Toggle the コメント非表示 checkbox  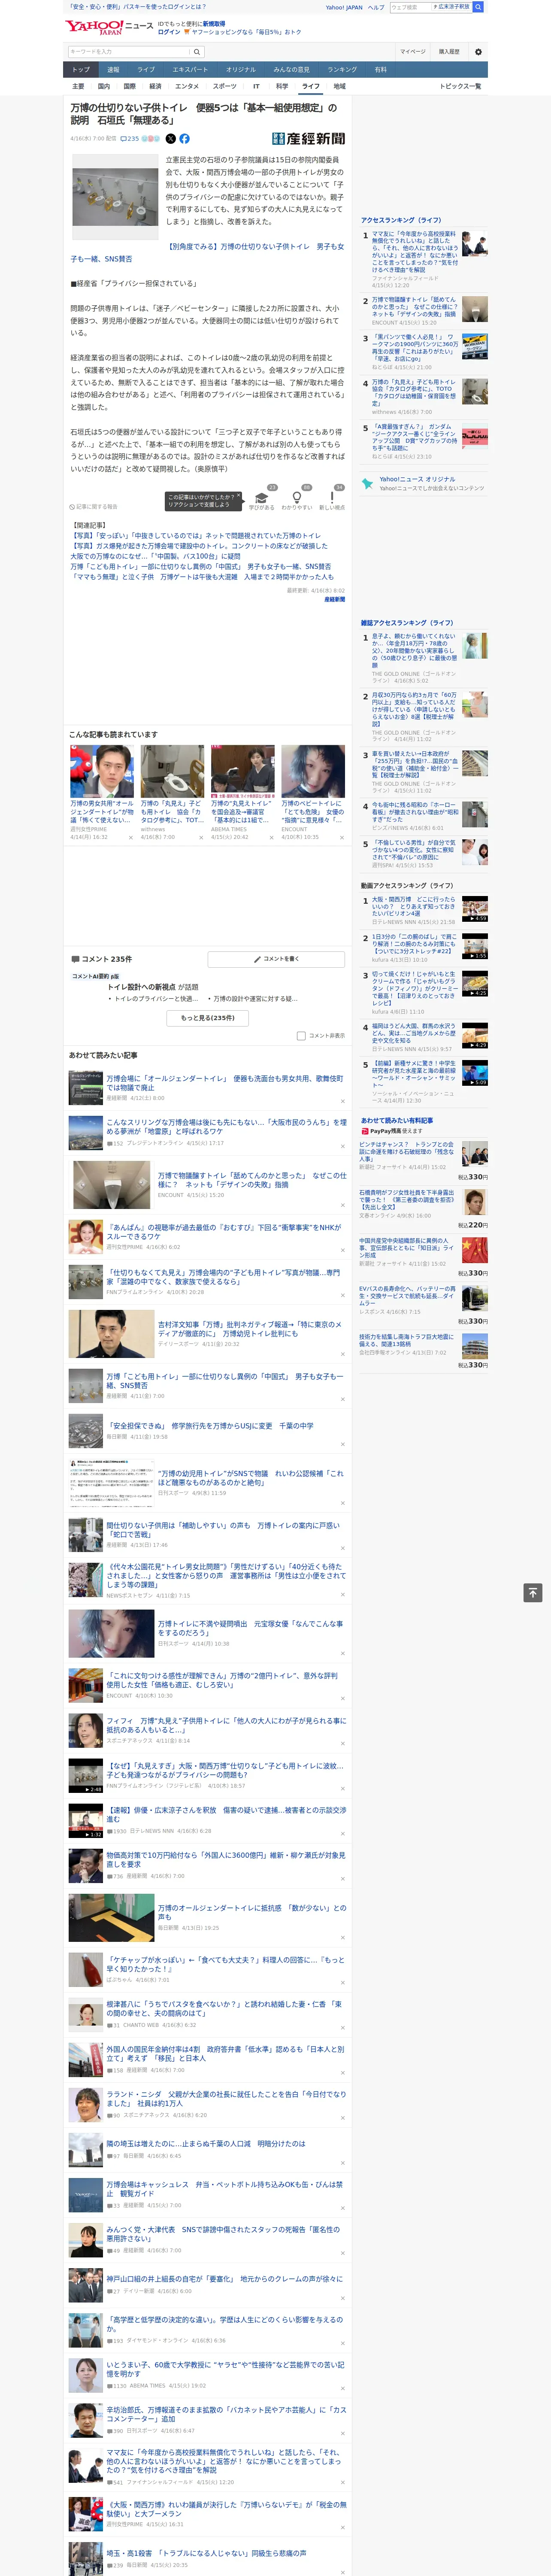[x=301, y=1036]
